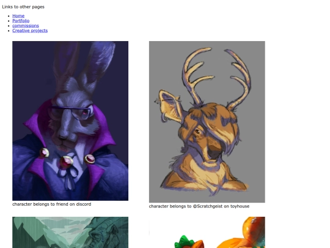The width and height of the screenshot is (330, 248).
Task: Click the purple rabbit portrait image
Action: (x=70, y=121)
